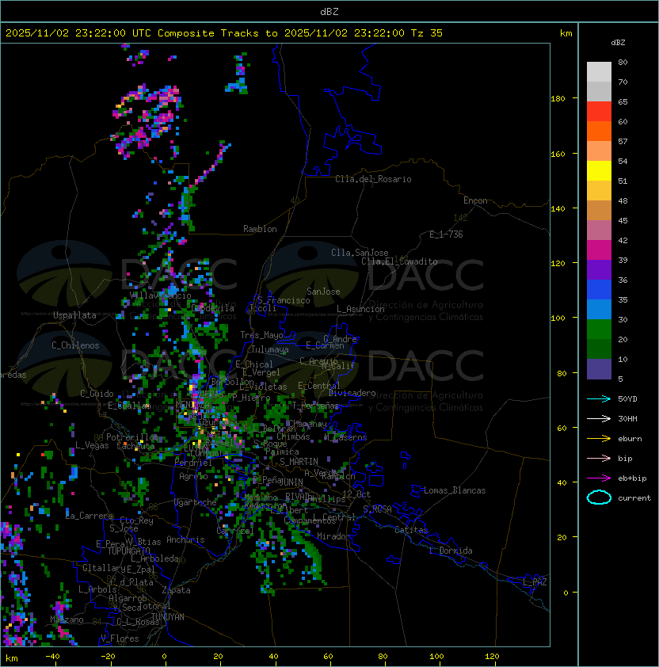Click the cyan 'current' ellipse symbol
This screenshot has height=667, width=659.
click(x=599, y=497)
